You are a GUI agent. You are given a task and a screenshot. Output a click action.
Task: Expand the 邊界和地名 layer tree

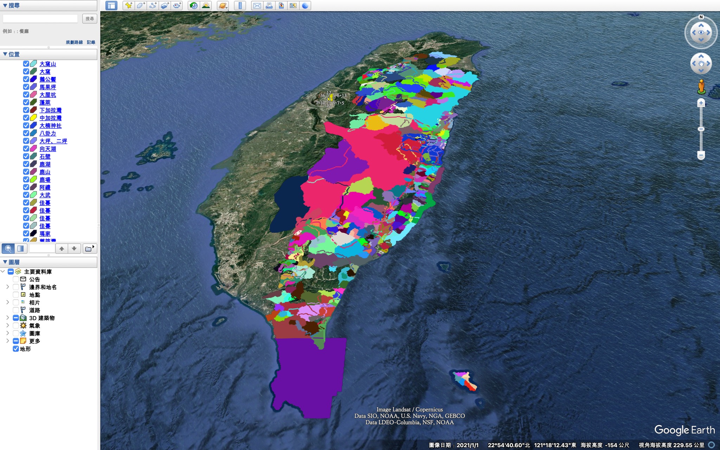point(8,287)
